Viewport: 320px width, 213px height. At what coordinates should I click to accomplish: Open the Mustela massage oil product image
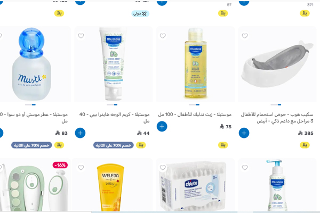(x=196, y=63)
